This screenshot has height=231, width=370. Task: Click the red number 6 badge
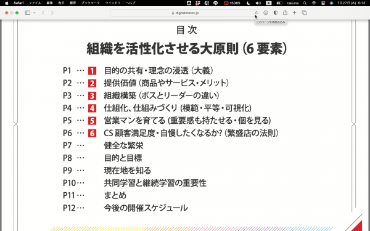tap(92, 133)
